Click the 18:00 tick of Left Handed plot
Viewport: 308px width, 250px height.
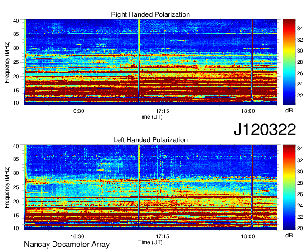pos(248,236)
